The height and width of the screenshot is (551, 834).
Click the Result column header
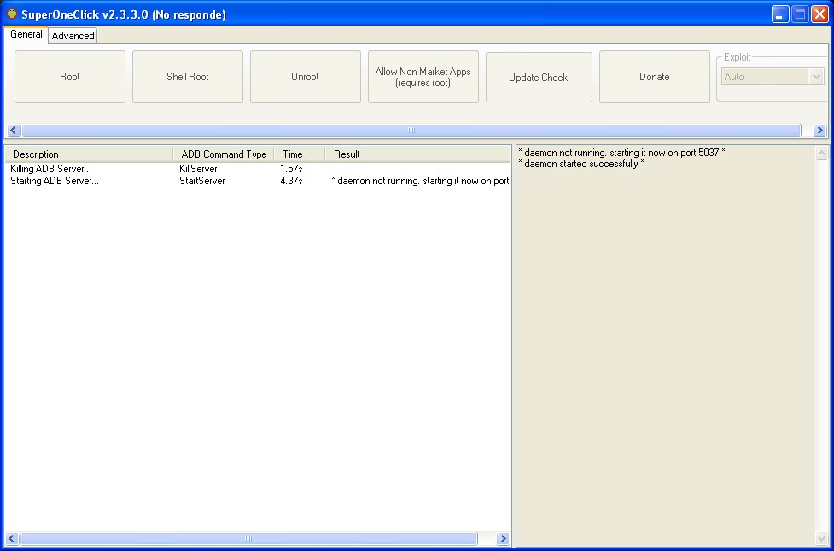click(417, 154)
